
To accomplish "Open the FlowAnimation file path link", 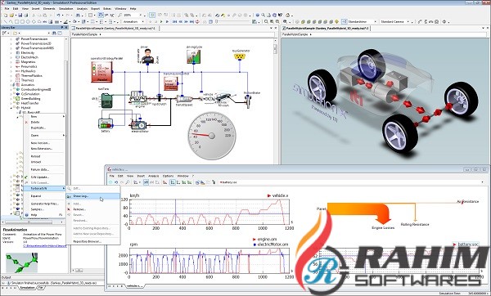I will click(x=45, y=246).
